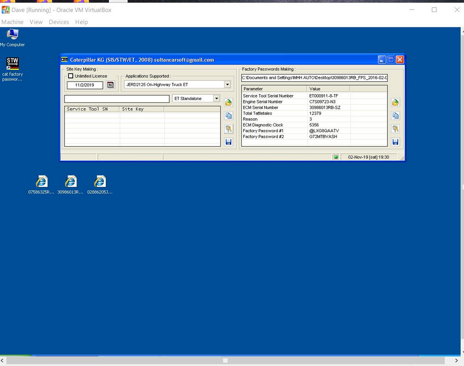464x366 pixels.
Task: Minimize the Caterpillar KG window
Action: tap(382, 60)
